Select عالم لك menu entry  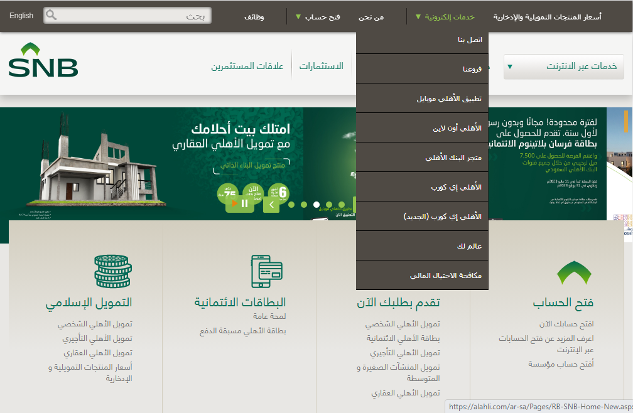tap(422, 245)
